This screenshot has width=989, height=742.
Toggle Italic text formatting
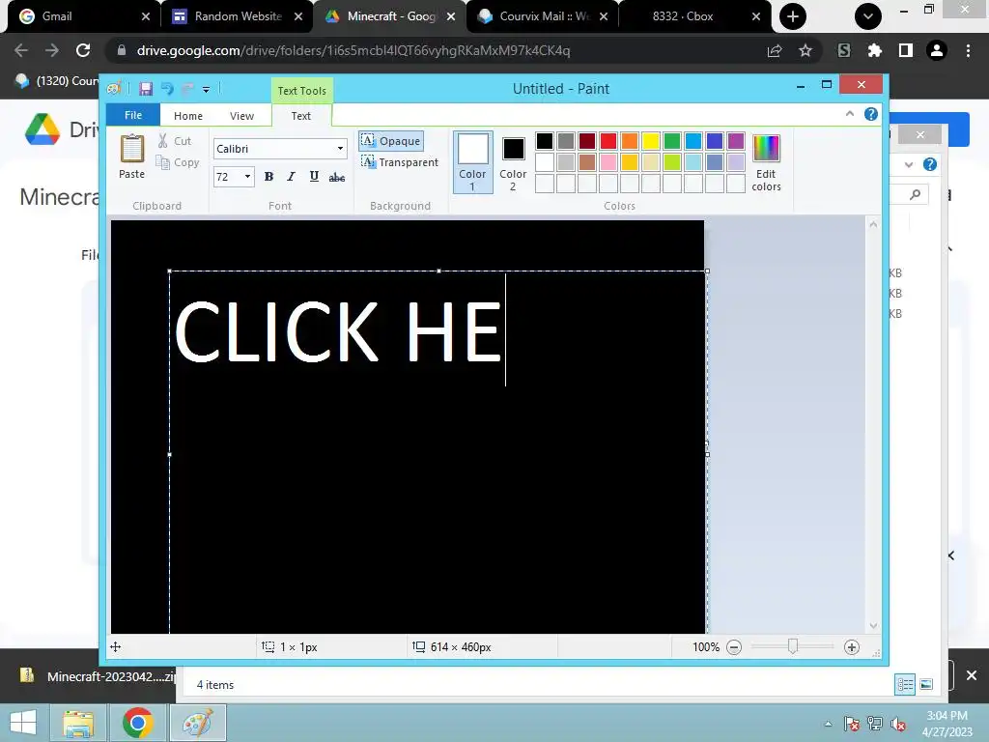291,177
